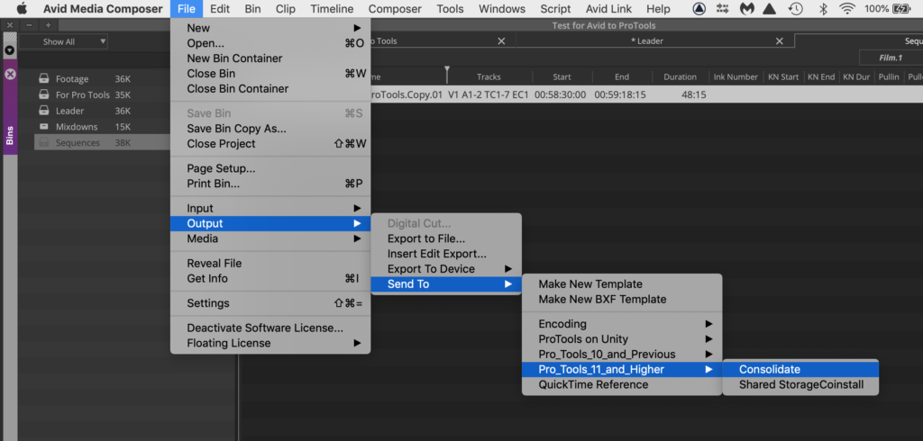Select the Mixdowns bin row
Screen dimensions: 923x441
click(x=102, y=126)
